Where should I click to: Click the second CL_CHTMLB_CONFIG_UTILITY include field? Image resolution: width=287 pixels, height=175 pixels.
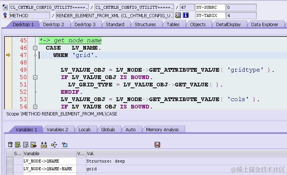coord(134,7)
